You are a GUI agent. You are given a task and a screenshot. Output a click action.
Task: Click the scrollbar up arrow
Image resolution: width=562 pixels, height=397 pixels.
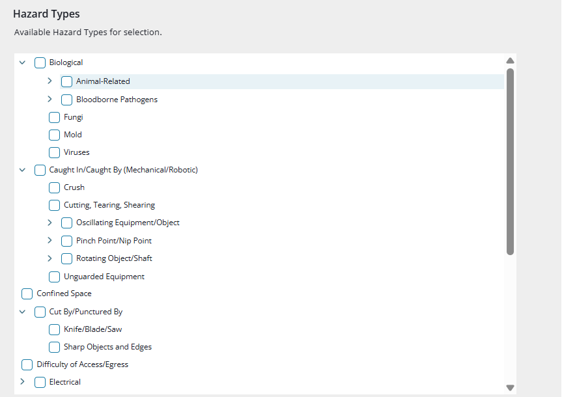click(510, 61)
